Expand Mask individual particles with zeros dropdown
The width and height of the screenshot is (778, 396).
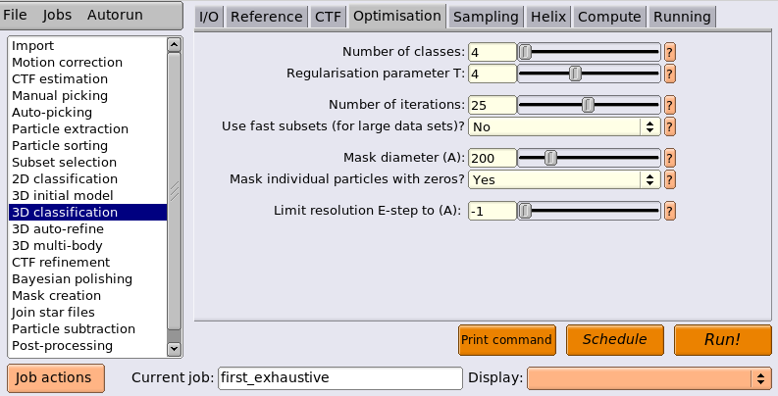point(564,179)
